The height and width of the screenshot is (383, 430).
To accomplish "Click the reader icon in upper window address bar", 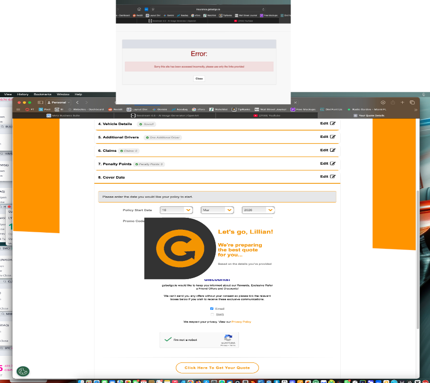I will pos(153,9).
